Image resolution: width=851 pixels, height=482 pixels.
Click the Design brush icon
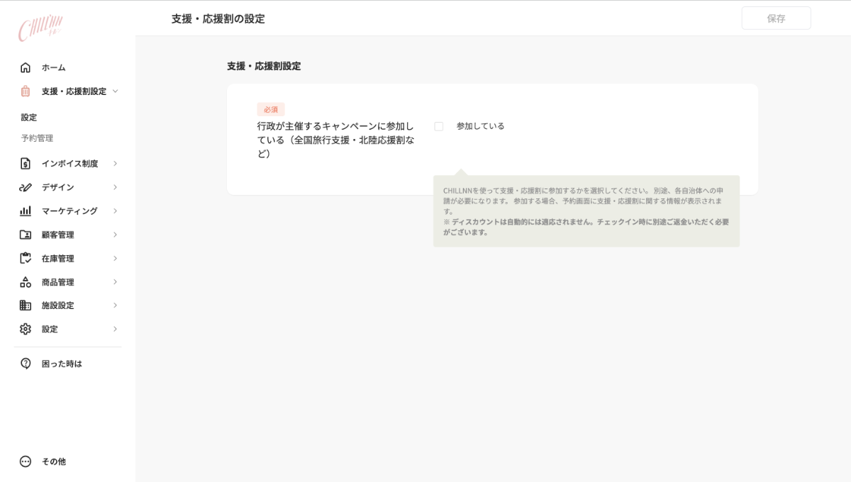click(26, 187)
